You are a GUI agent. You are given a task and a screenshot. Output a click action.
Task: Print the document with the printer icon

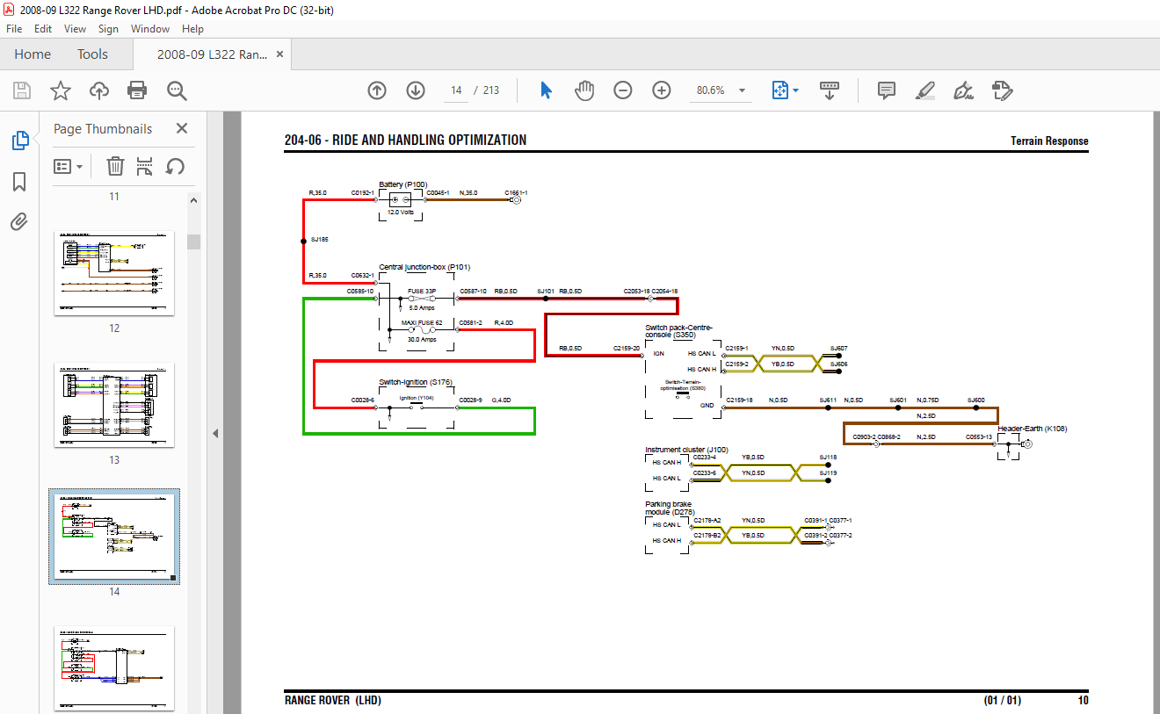[137, 90]
